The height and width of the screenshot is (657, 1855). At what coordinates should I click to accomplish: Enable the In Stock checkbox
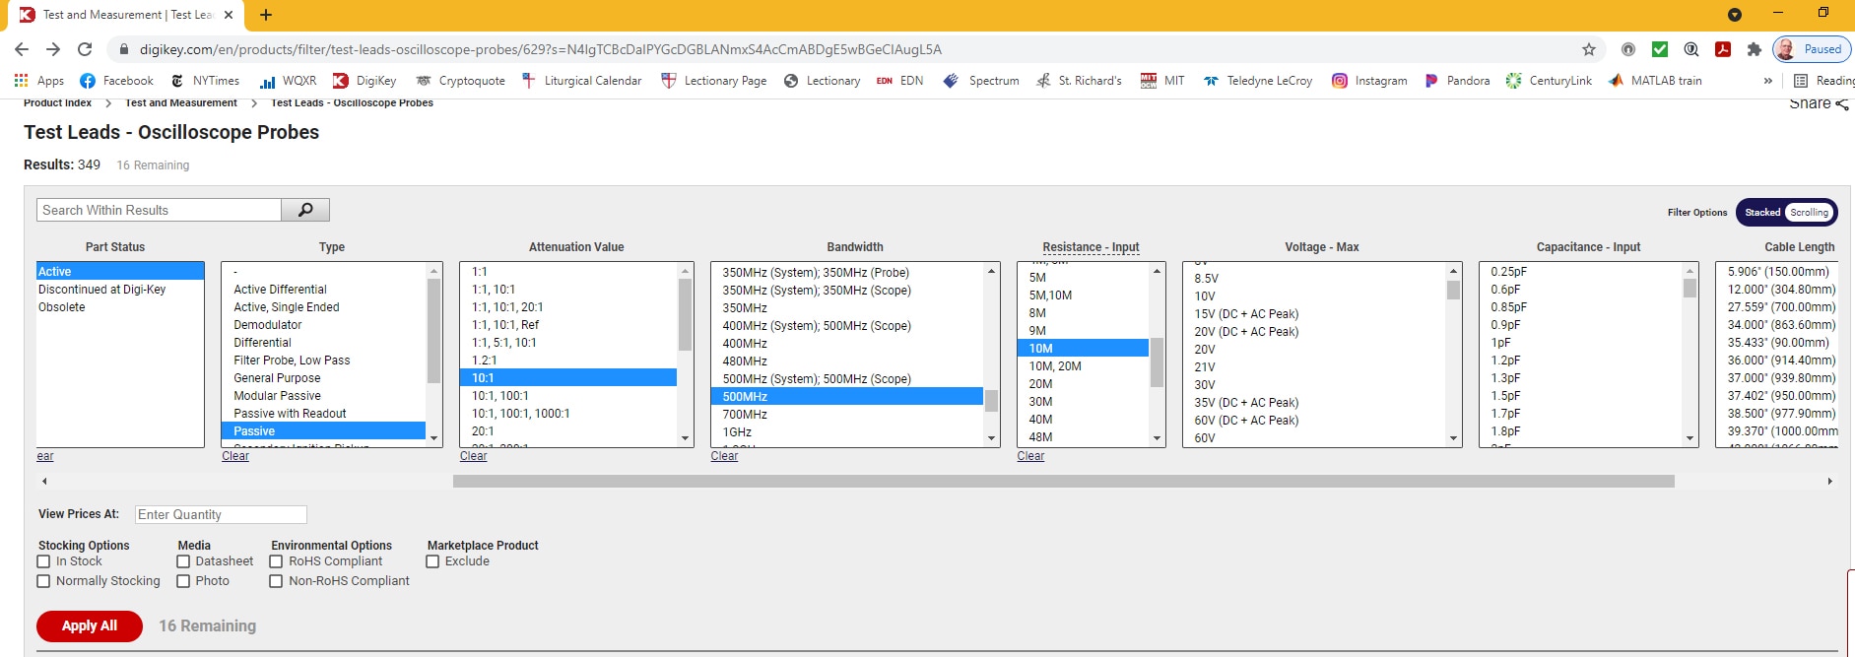tap(43, 561)
